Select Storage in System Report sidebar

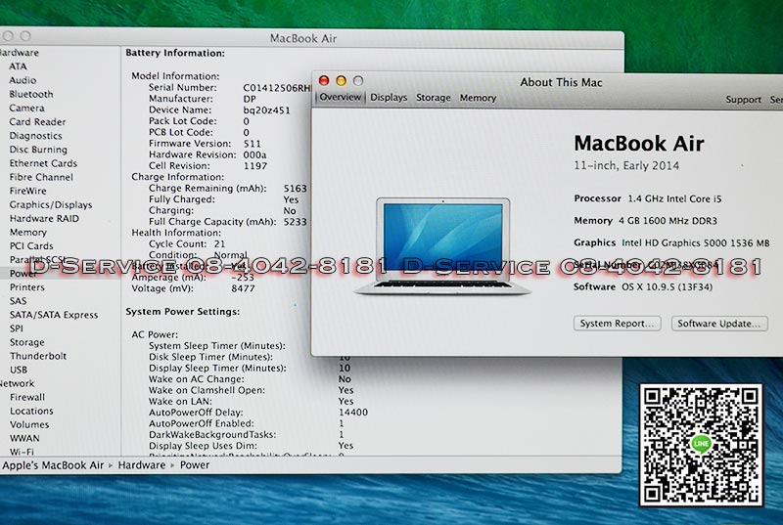pos(27,342)
